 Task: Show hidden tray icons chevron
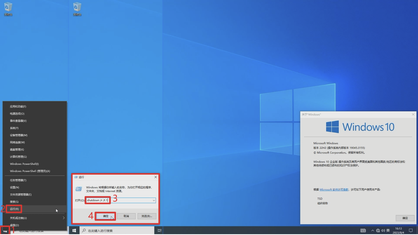[372, 231]
